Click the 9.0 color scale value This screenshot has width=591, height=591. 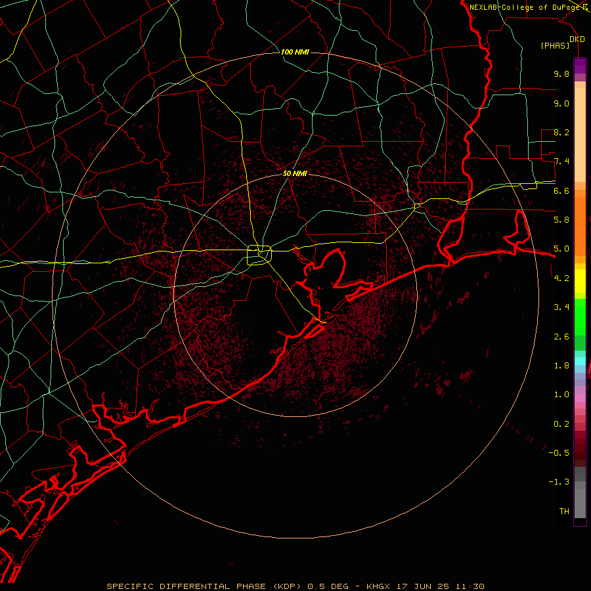click(x=561, y=103)
